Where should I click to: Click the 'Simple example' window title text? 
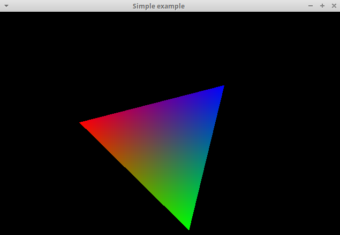point(158,6)
